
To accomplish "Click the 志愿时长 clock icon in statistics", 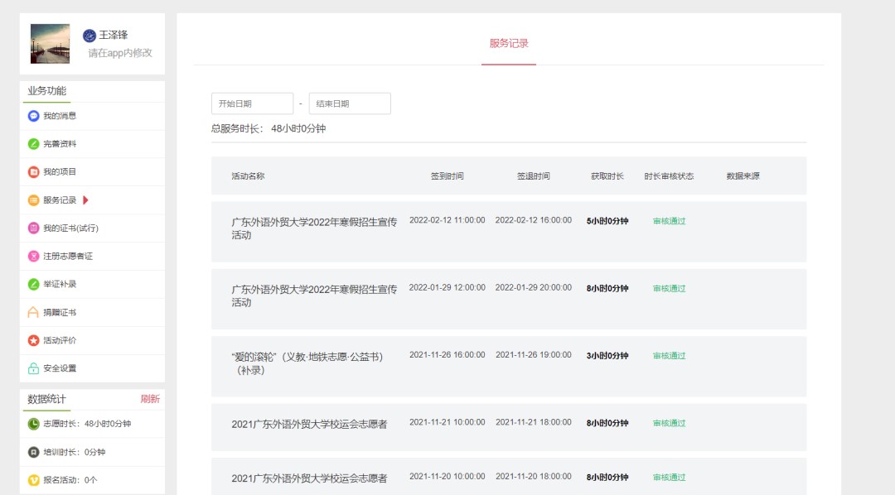I will 34,424.
